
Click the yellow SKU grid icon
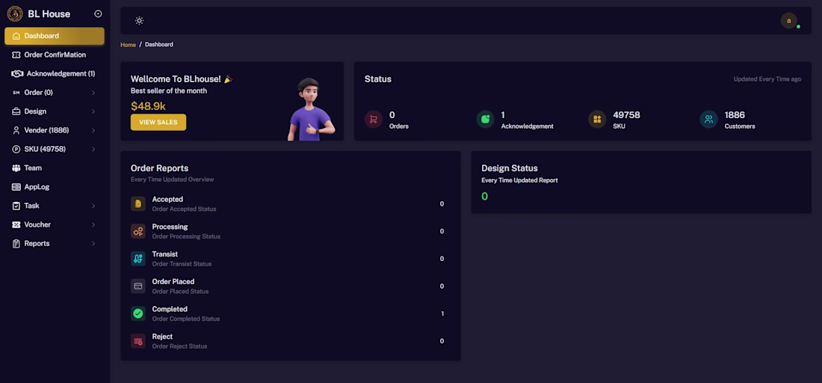[x=596, y=119]
